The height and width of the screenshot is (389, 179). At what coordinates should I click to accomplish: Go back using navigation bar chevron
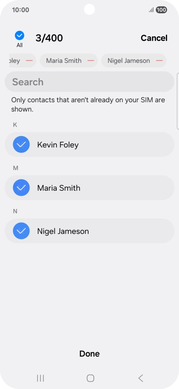(141, 378)
